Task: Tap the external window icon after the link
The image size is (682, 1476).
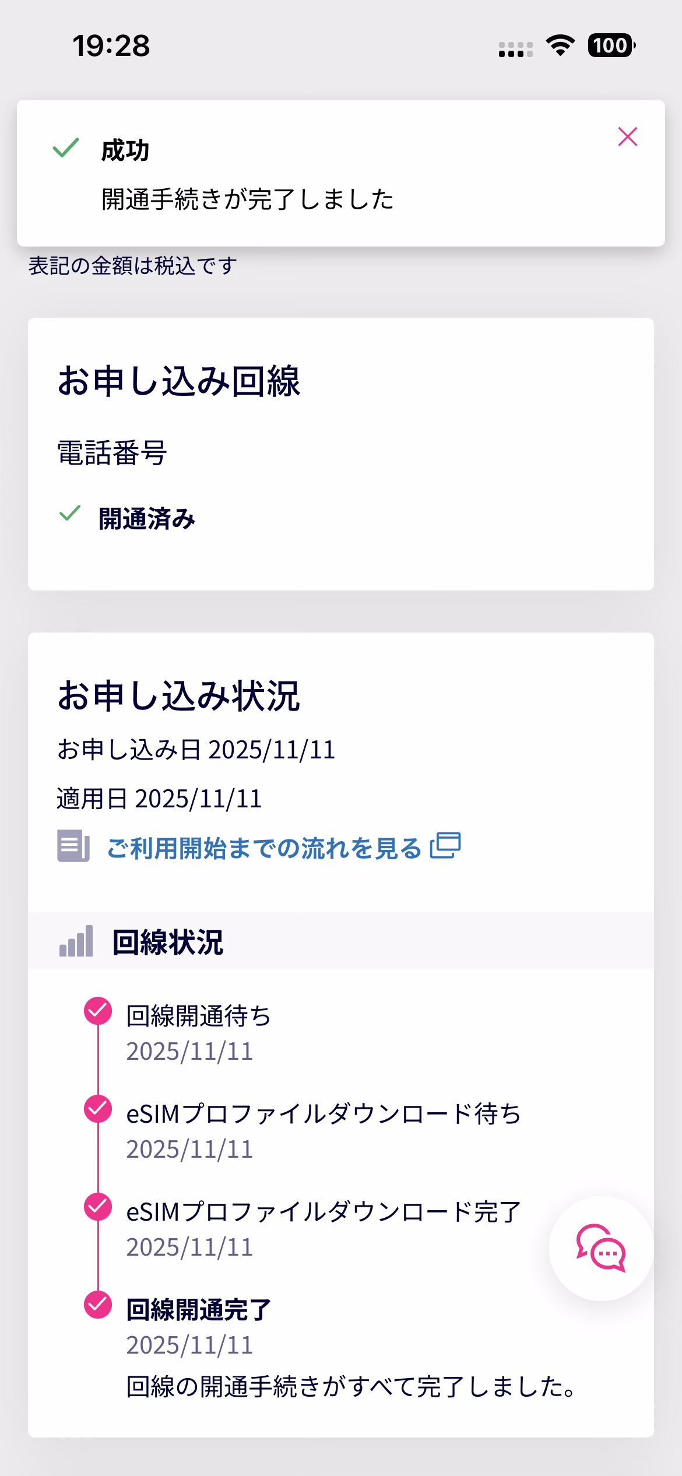Action: 445,846
